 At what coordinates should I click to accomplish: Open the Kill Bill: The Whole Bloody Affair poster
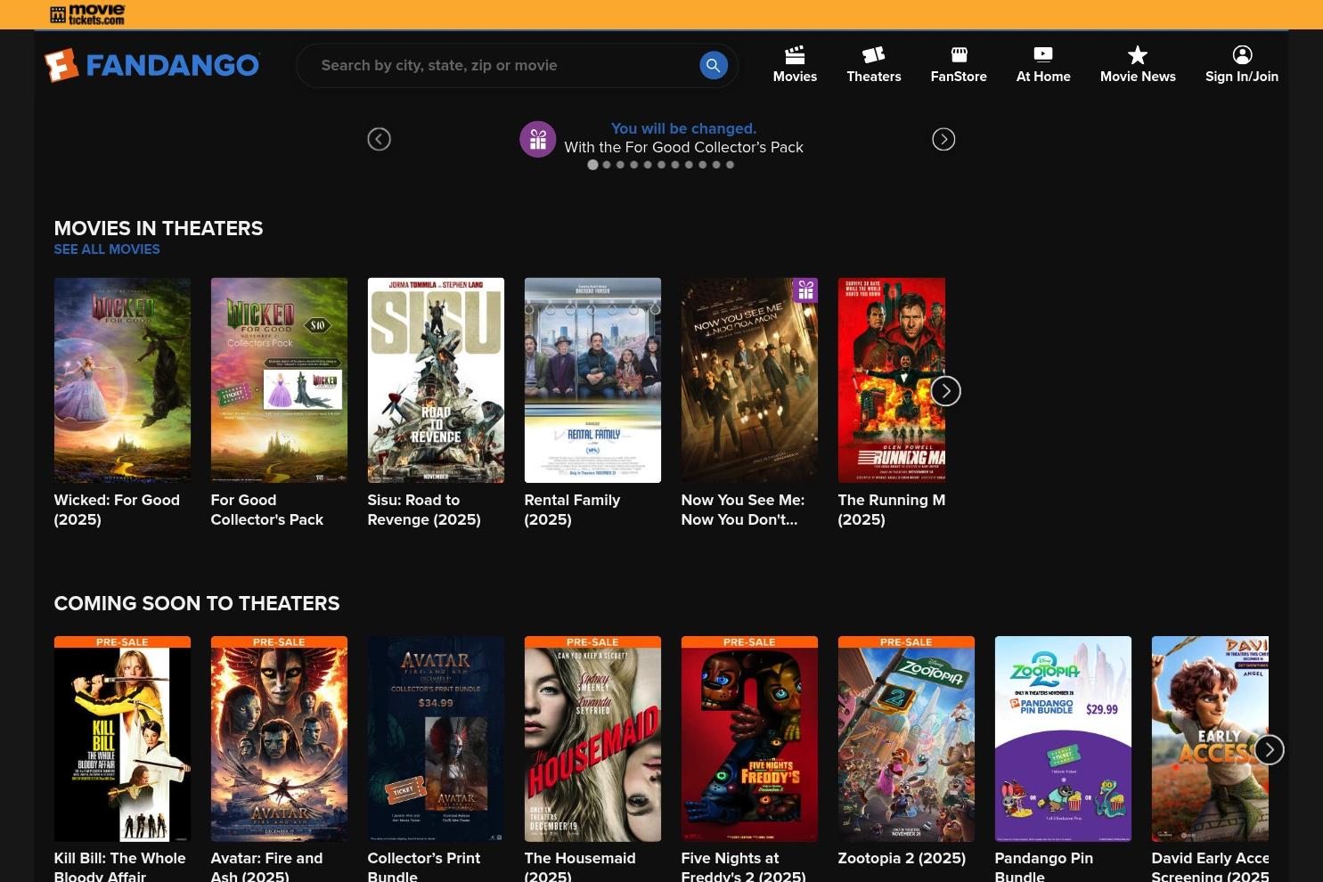122,739
